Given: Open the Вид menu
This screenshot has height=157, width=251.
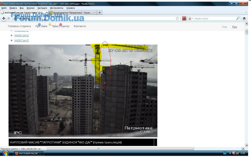Looking at the screenshot, I should coord(22,8).
